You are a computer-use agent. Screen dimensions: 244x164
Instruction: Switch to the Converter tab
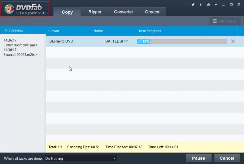click(123, 12)
